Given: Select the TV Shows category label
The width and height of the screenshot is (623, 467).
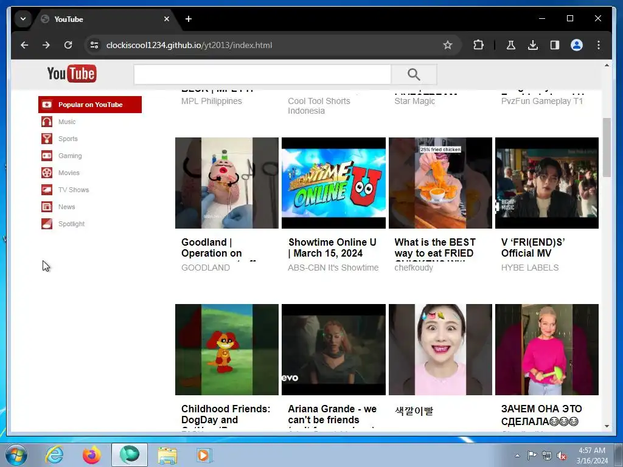Looking at the screenshot, I should pyautogui.click(x=74, y=190).
